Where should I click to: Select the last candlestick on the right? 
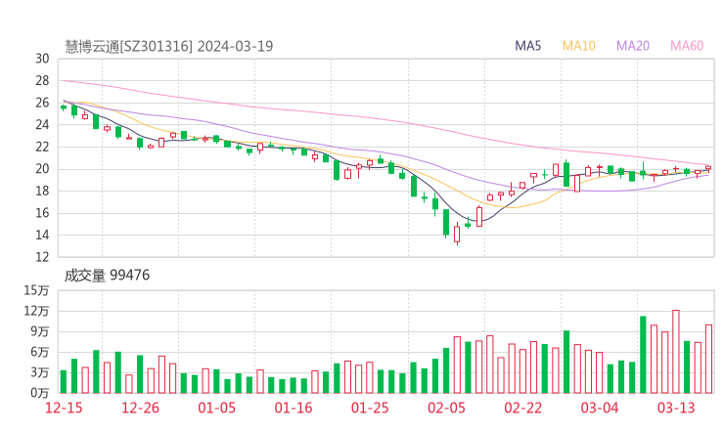click(x=708, y=168)
